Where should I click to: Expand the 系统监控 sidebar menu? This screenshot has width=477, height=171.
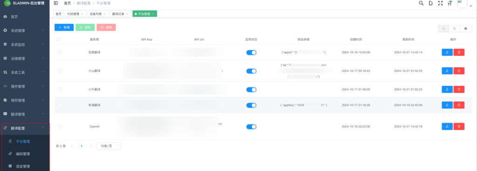tap(25, 44)
